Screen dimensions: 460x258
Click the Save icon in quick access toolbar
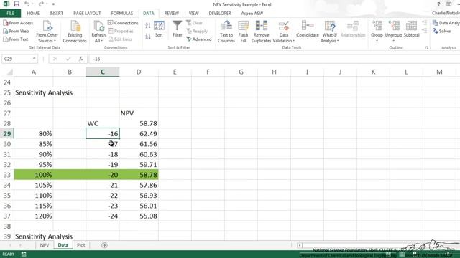pos(17,4)
